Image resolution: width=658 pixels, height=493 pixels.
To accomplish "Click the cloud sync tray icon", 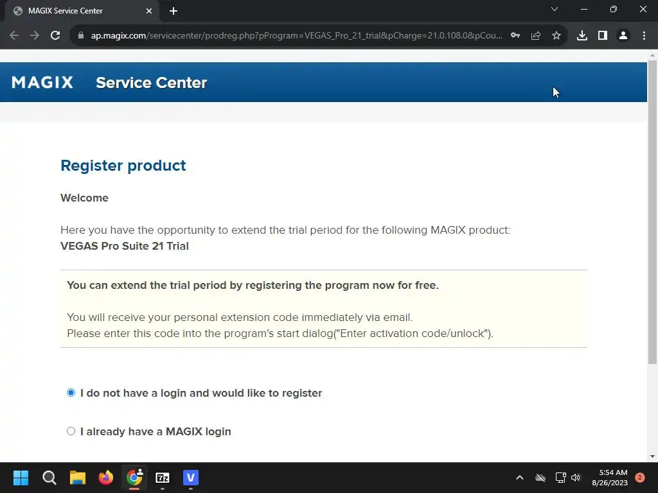I will 540,478.
